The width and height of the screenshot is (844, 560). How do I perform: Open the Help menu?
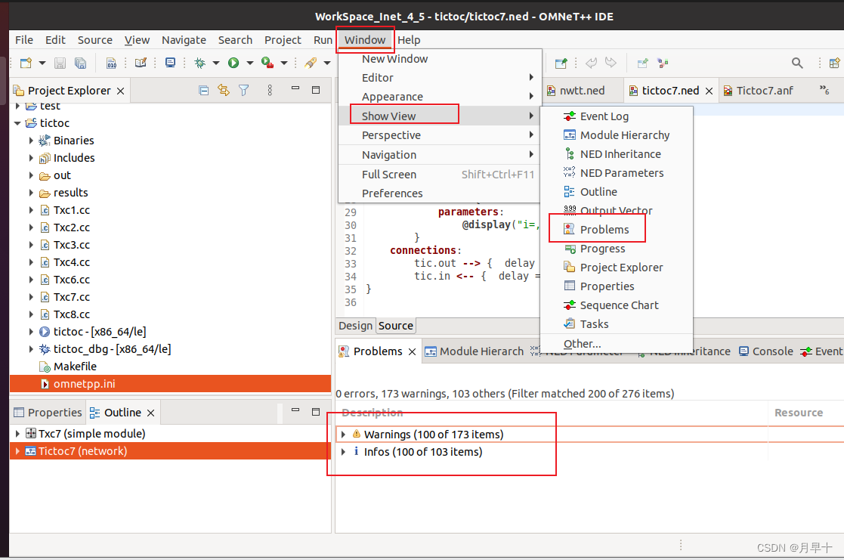click(409, 40)
